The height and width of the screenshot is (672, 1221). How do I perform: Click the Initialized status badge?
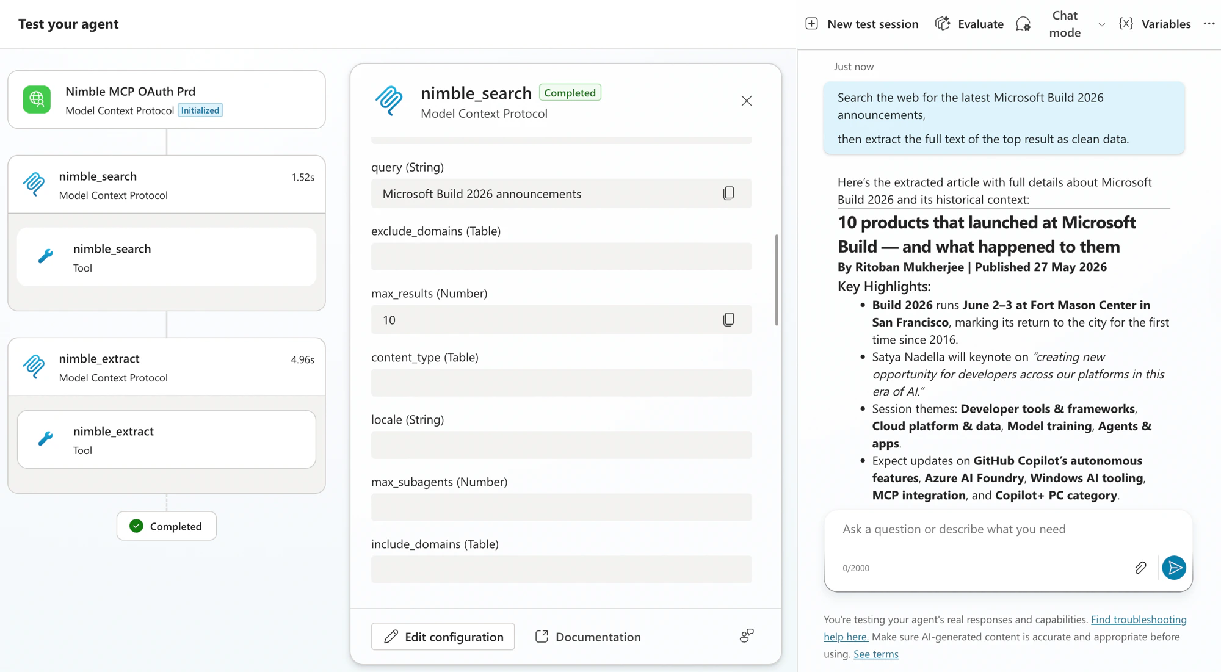tap(200, 110)
